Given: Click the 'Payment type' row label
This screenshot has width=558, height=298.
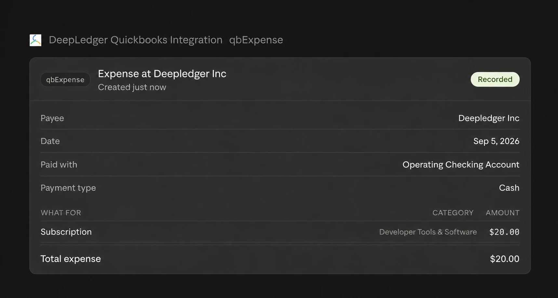Looking at the screenshot, I should (x=68, y=188).
